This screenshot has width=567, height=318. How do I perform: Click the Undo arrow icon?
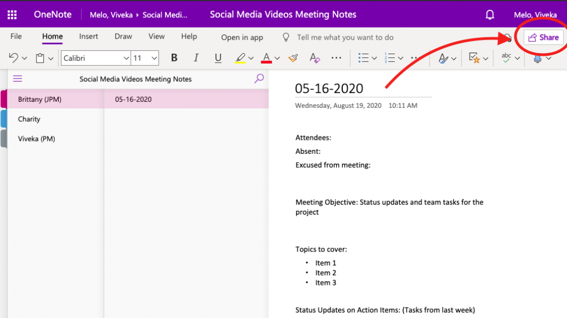tap(14, 58)
